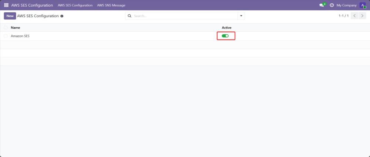Disable the Amazon SES active toggle
Screen dimensions: 370x157
tap(225, 36)
